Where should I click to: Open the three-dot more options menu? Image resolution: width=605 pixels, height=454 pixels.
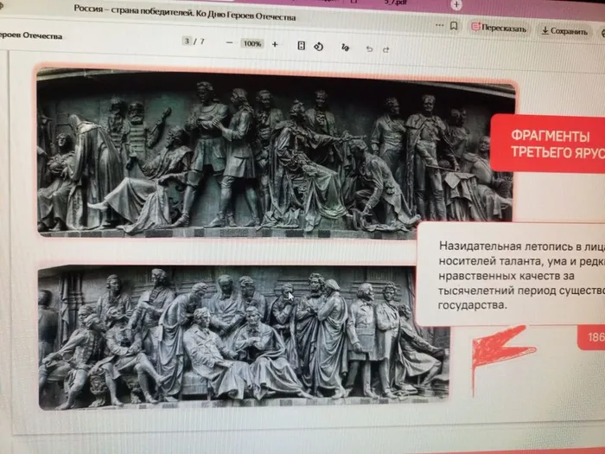click(430, 26)
